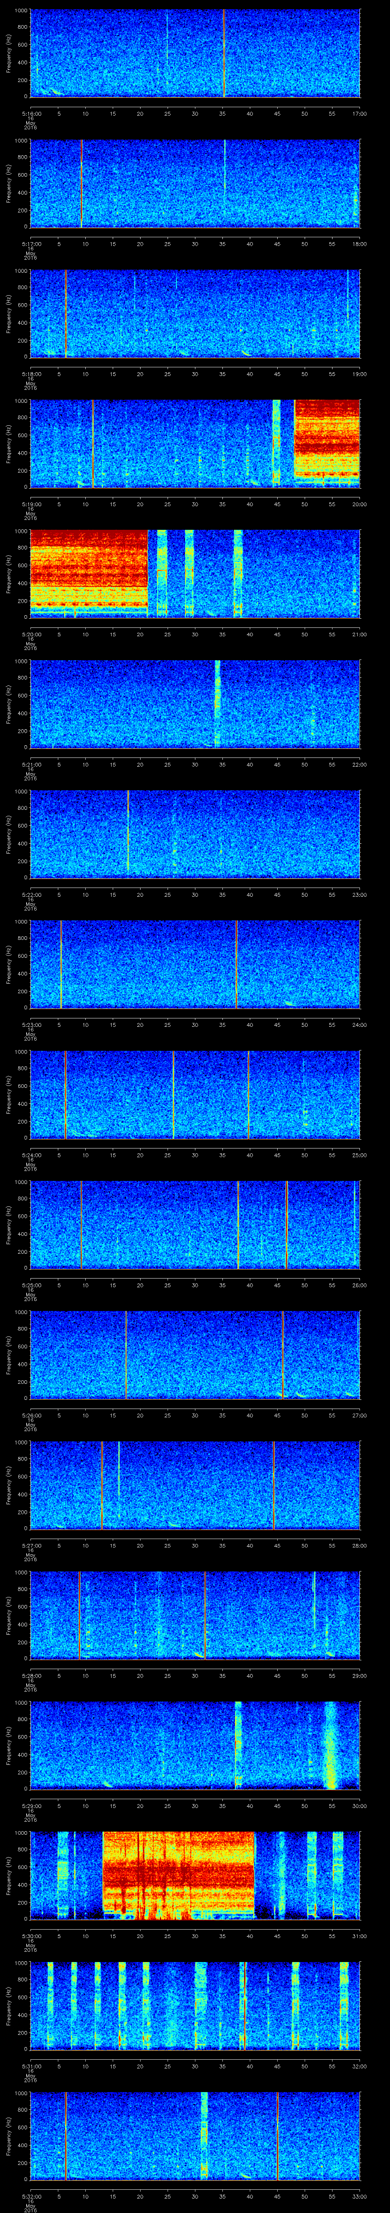This screenshot has width=390, height=2213.
Task: Select the spectrogram panel starting at 5:17:00
Action: click(x=195, y=183)
